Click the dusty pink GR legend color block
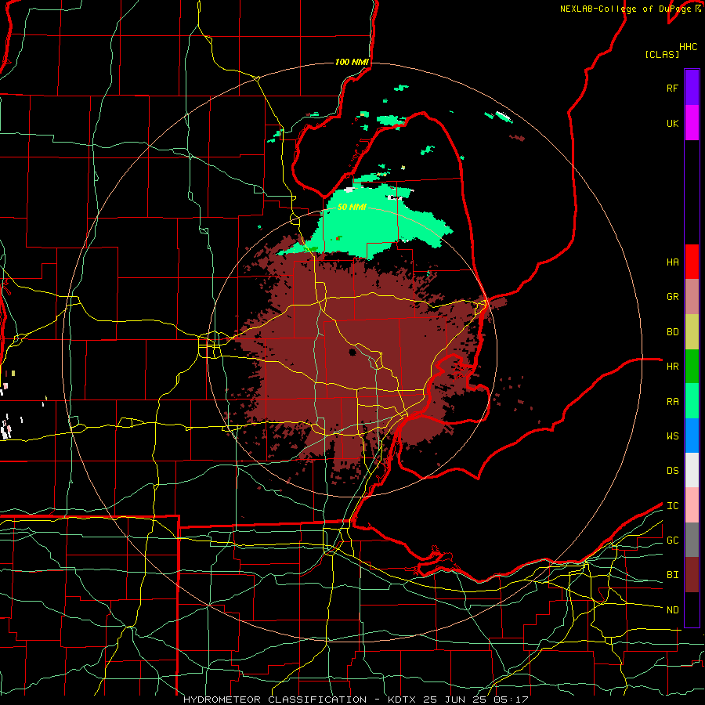This screenshot has width=705, height=705. click(692, 297)
